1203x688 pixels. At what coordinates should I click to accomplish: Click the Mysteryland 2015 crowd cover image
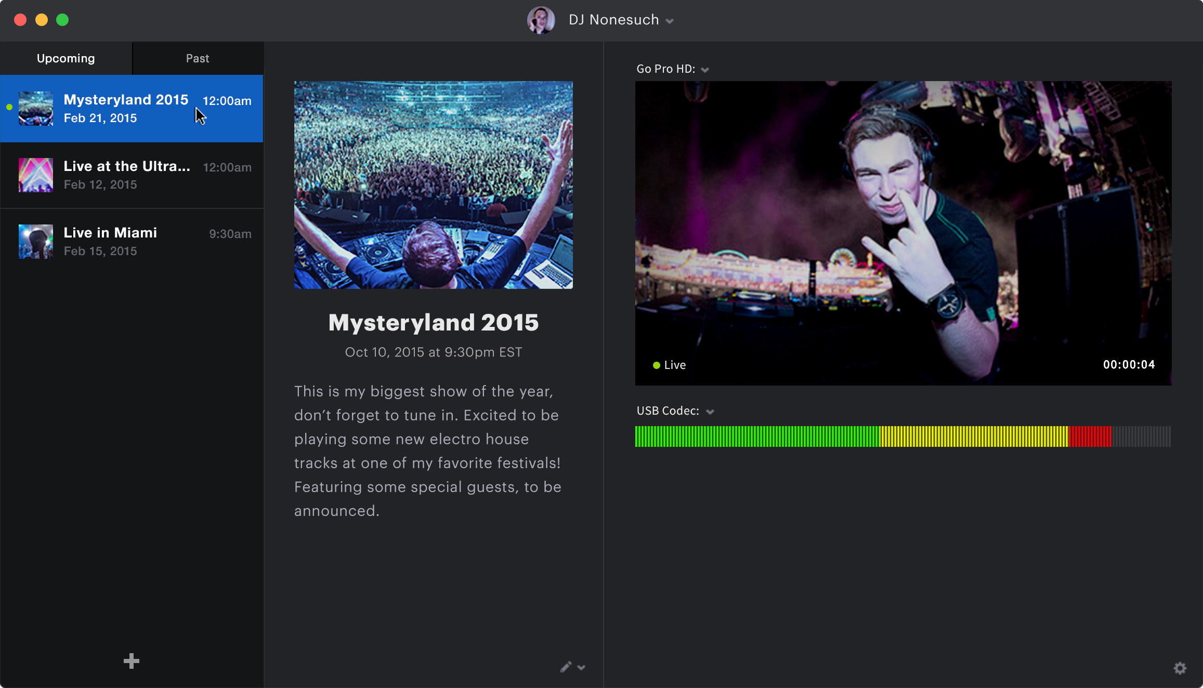434,185
